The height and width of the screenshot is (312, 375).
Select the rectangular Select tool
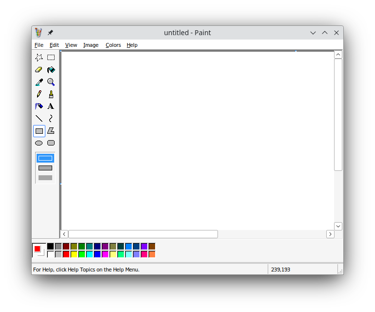click(x=51, y=58)
